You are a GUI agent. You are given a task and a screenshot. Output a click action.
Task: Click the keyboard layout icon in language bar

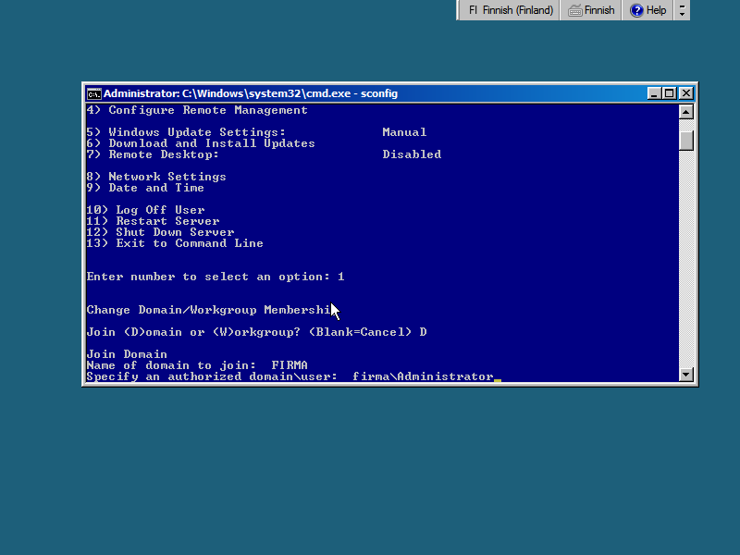[575, 10]
